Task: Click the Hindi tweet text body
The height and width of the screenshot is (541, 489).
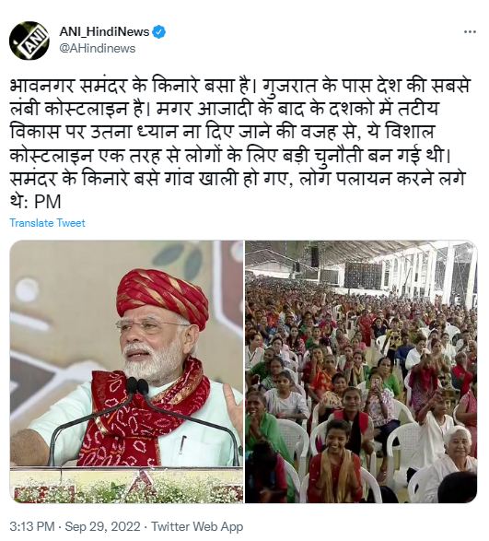Action: pyautogui.click(x=240, y=144)
